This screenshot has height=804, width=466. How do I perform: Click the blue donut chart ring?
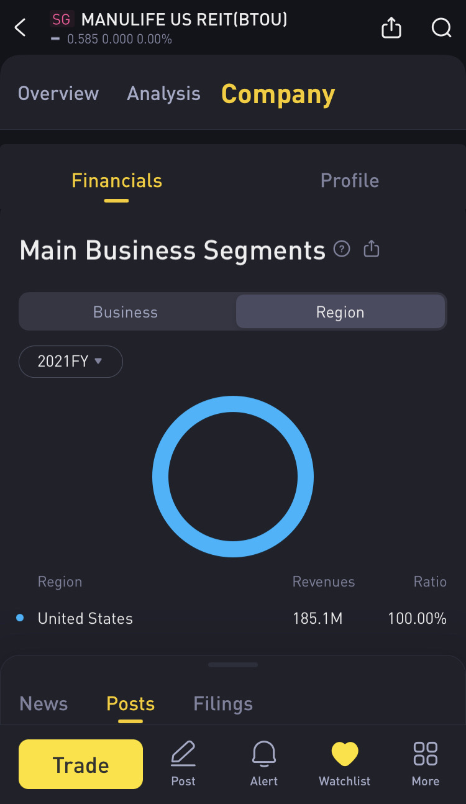click(160, 477)
